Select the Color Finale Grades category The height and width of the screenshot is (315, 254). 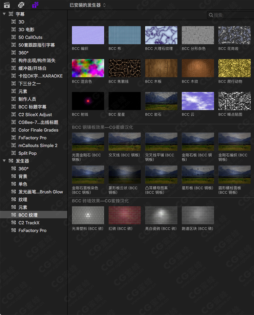[x=34, y=130]
